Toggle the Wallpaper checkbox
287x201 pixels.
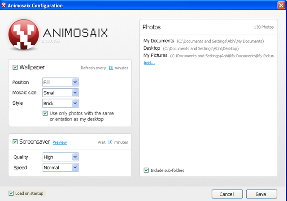pos(15,67)
